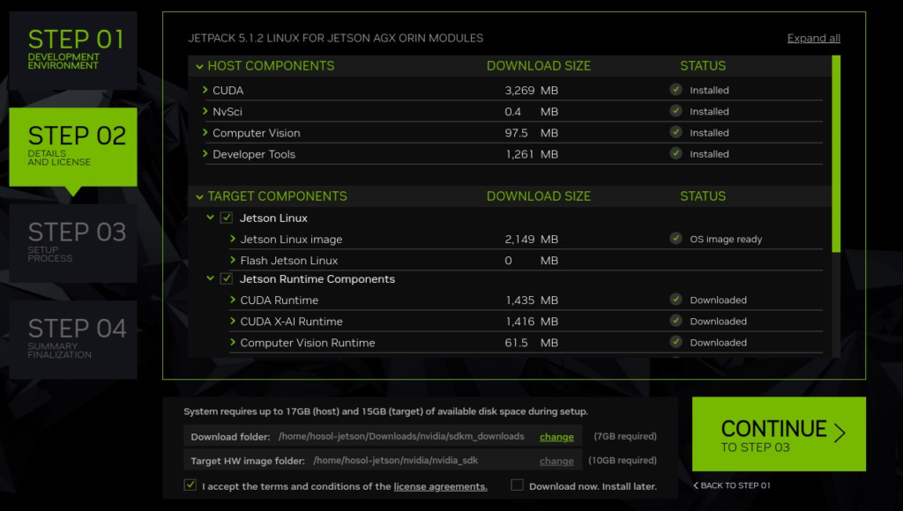Click the NvSci installed status checkmark icon
903x511 pixels.
pyautogui.click(x=675, y=111)
